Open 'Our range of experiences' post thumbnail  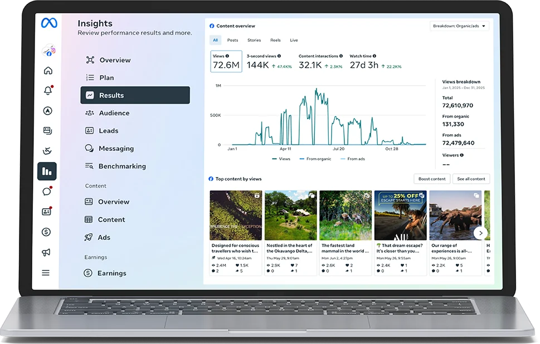pos(455,215)
